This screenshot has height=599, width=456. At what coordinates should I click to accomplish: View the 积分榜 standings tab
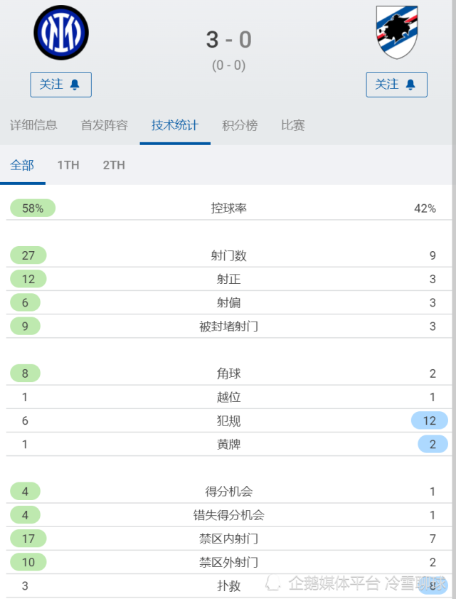[240, 124]
